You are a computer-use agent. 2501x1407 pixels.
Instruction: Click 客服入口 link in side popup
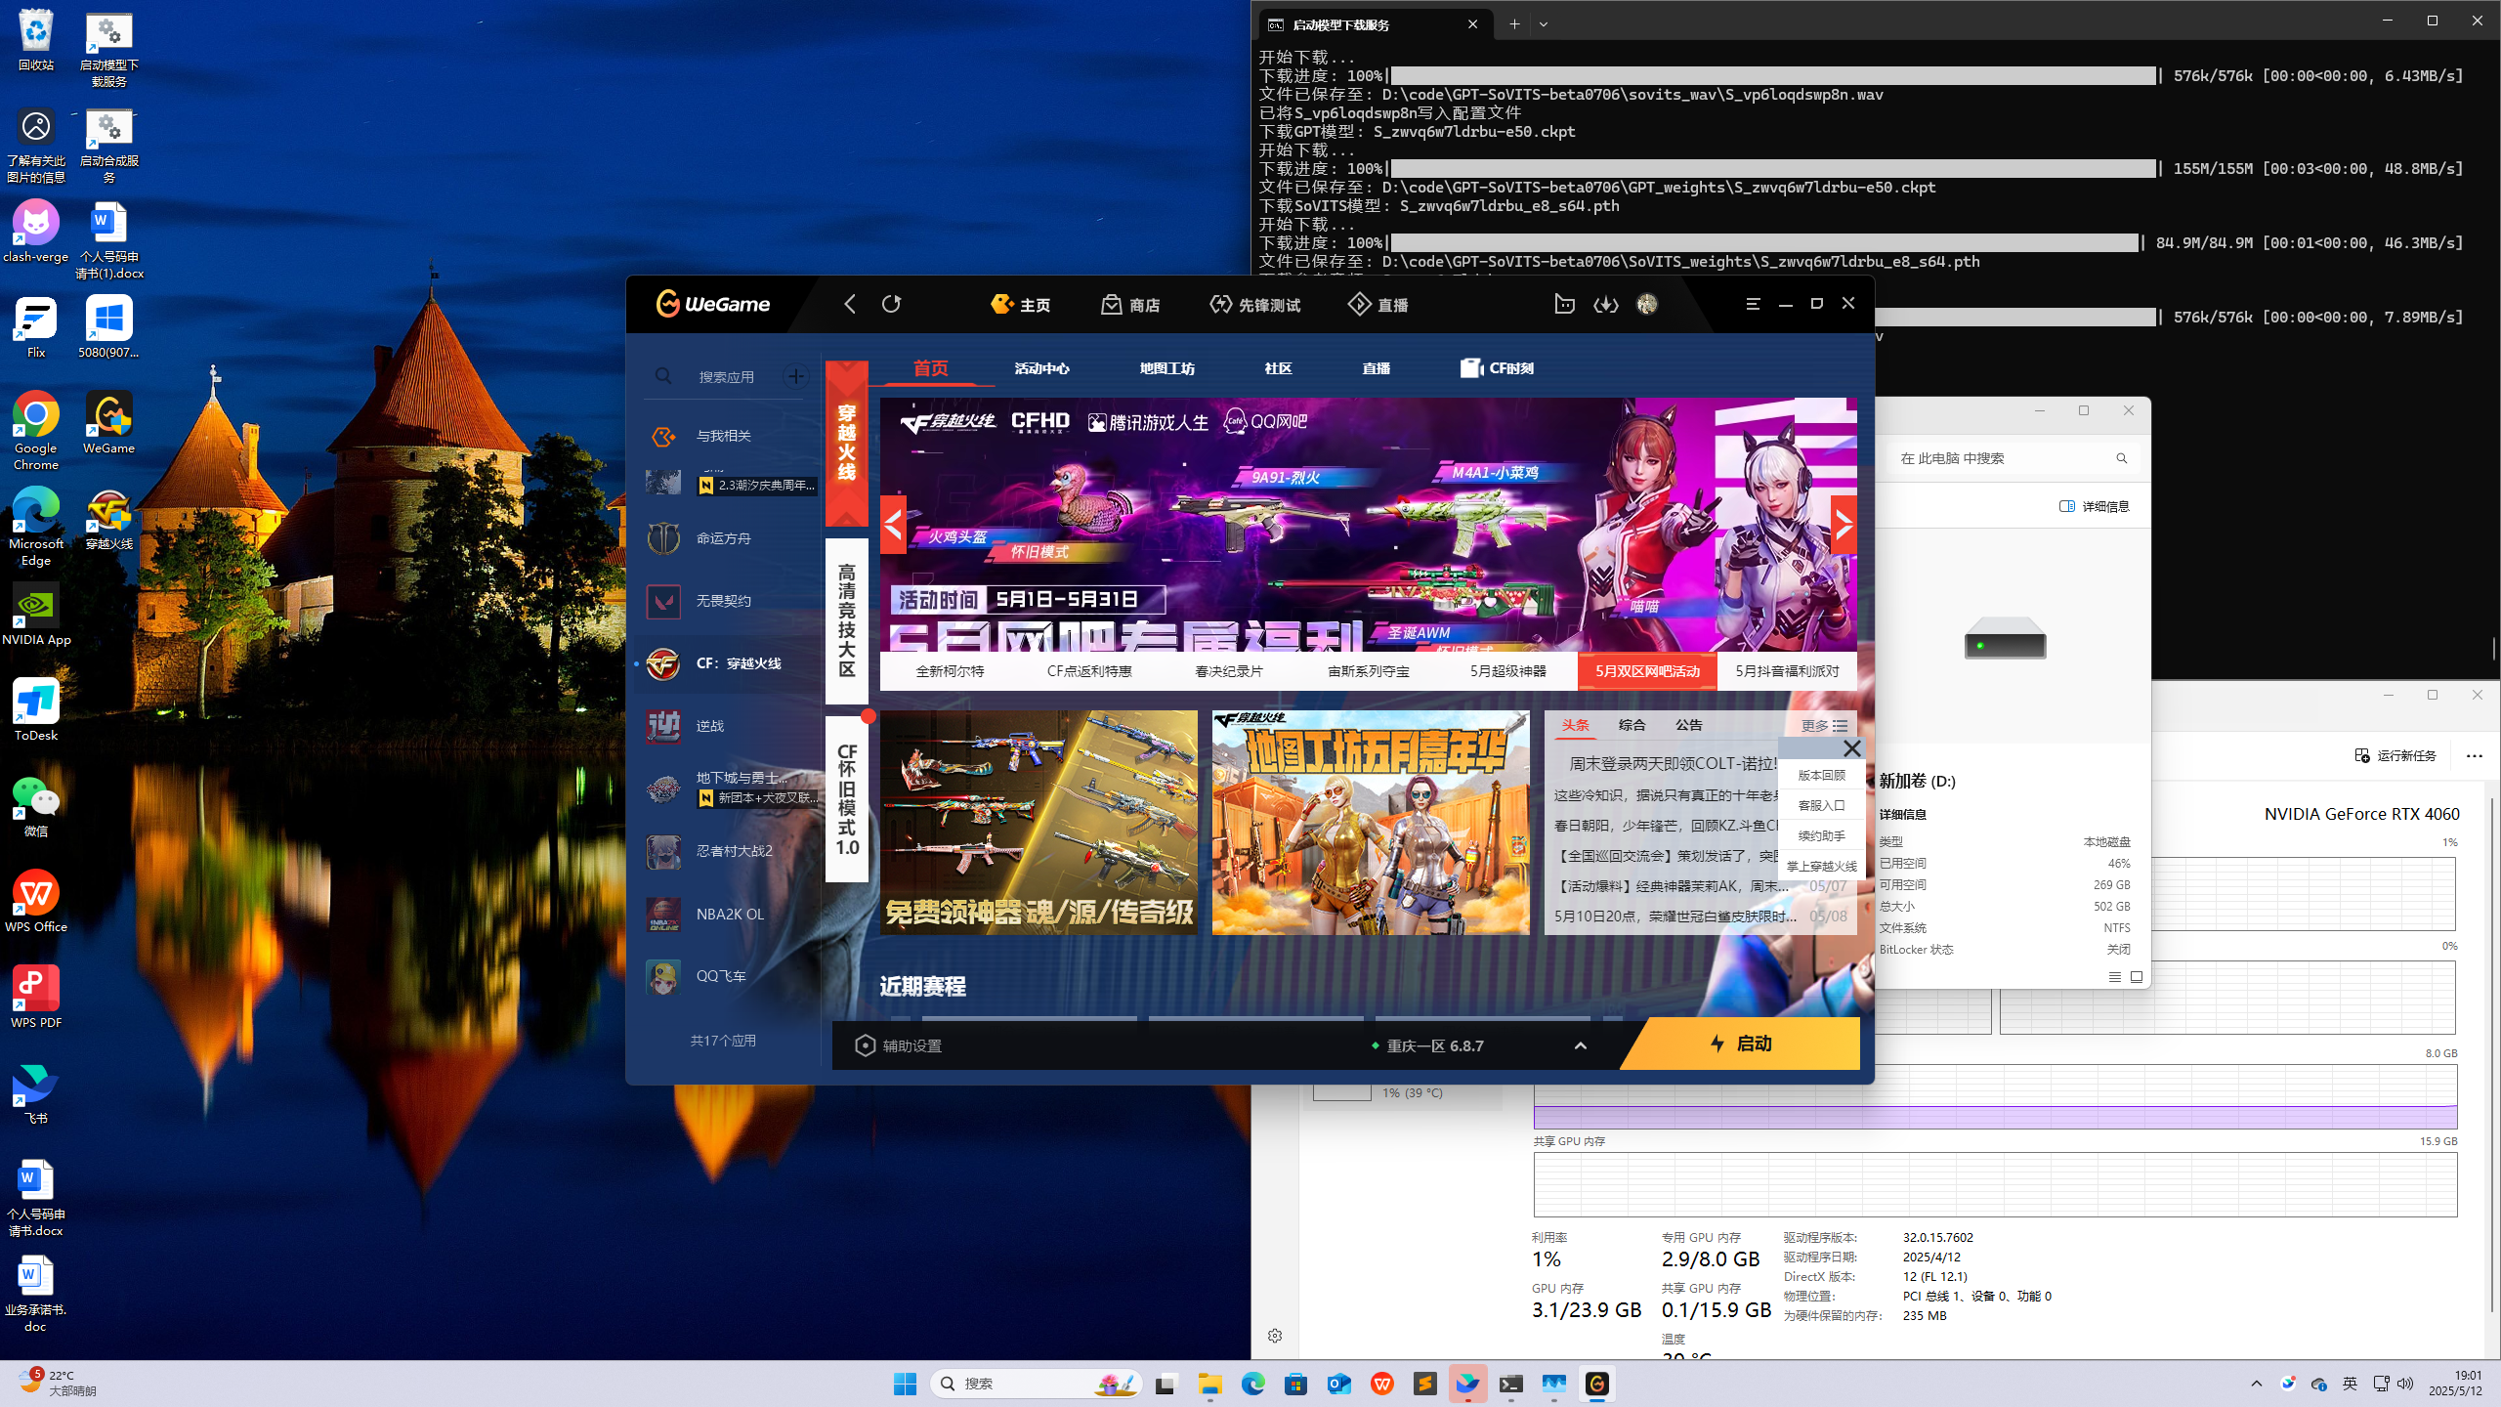coord(1821,805)
